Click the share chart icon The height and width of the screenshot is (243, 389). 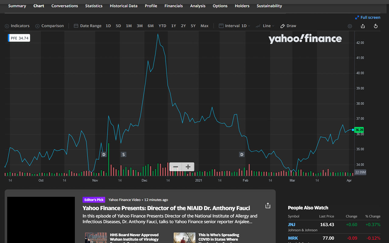click(363, 26)
